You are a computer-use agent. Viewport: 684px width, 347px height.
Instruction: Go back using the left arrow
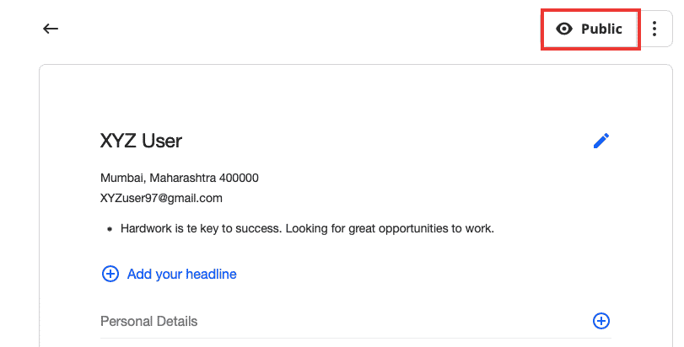pyautogui.click(x=51, y=29)
